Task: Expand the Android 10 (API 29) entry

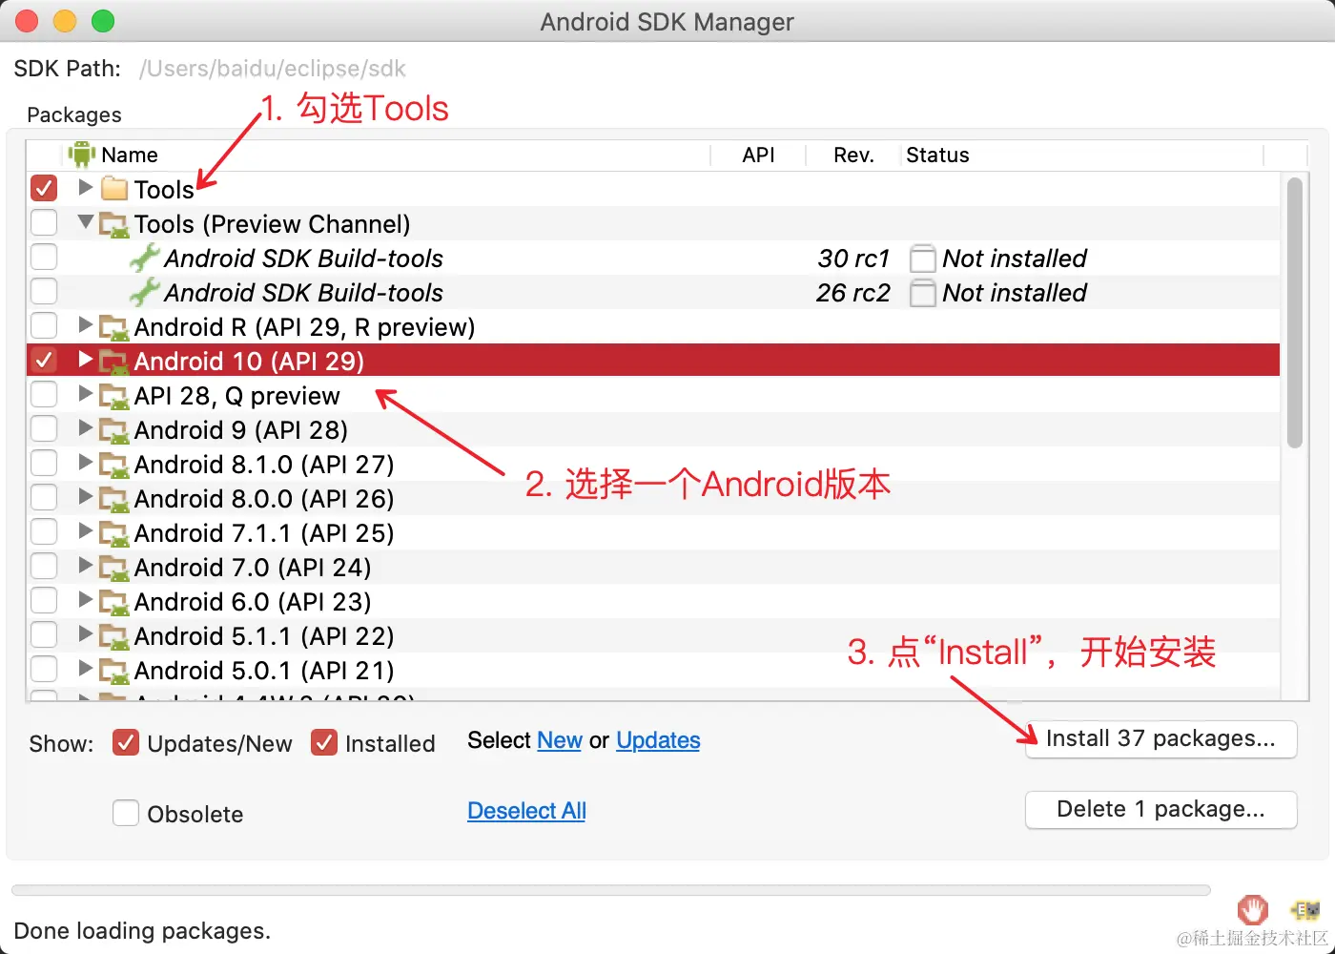Action: point(85,361)
